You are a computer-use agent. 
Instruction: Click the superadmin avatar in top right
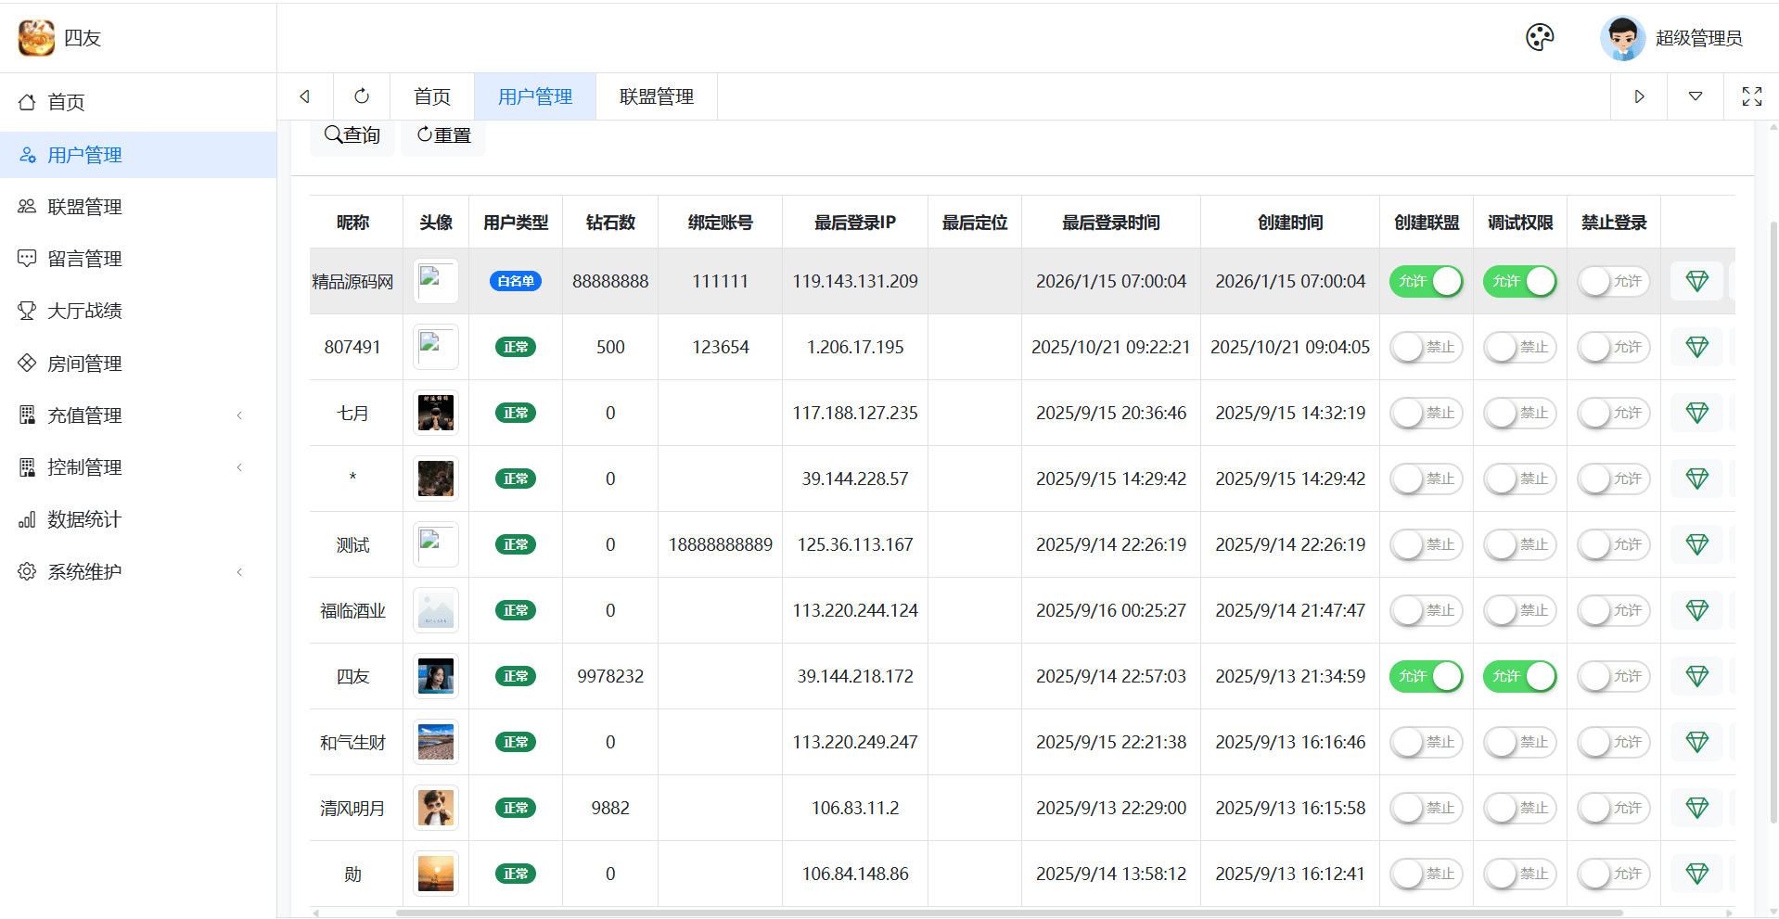(1621, 37)
